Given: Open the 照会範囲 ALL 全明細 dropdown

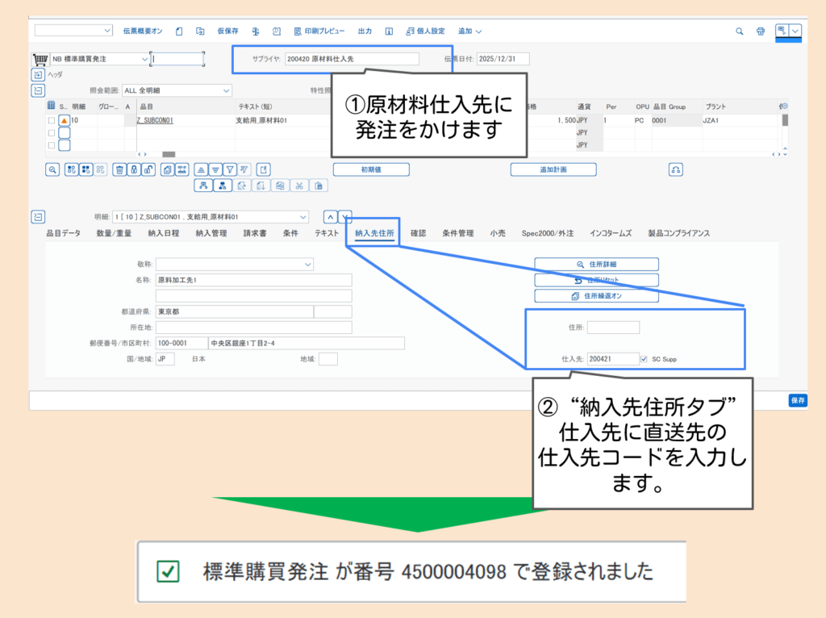Looking at the screenshot, I should point(226,90).
